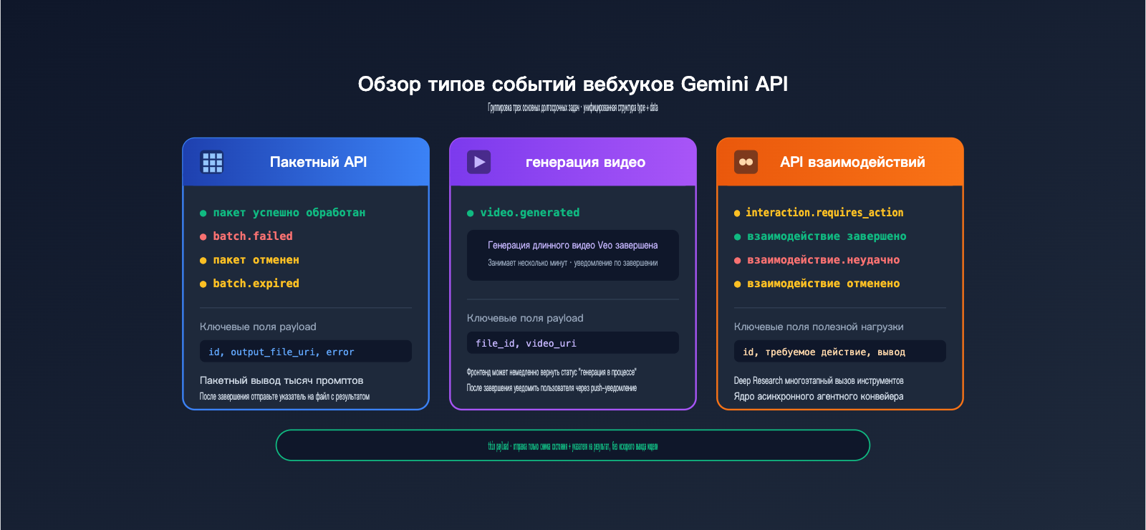Click the code field file_id, video_uri
Viewport: 1146px width, 530px height.
click(x=573, y=343)
